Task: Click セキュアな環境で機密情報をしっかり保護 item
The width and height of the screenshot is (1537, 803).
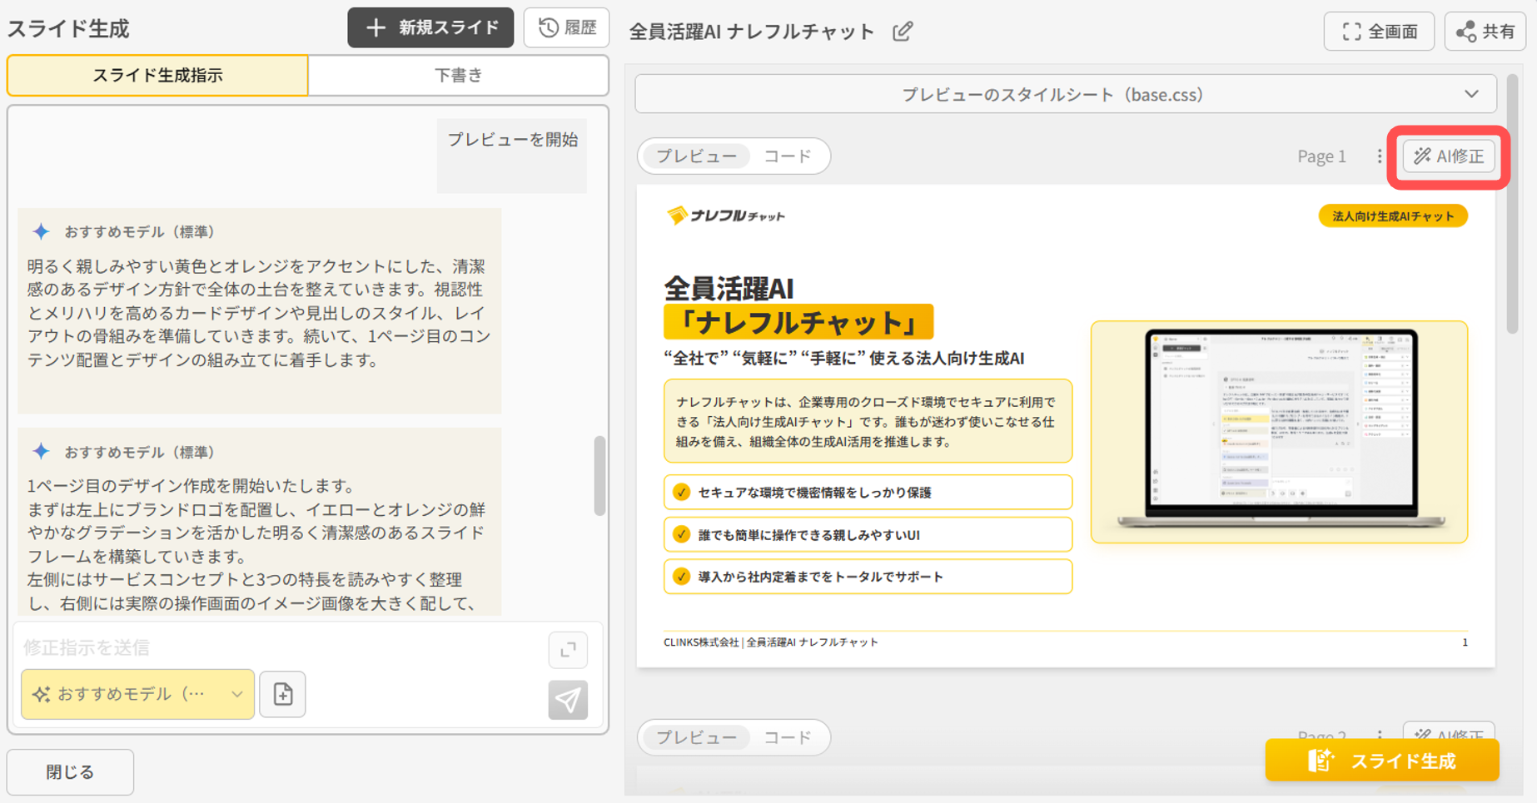Action: [868, 492]
